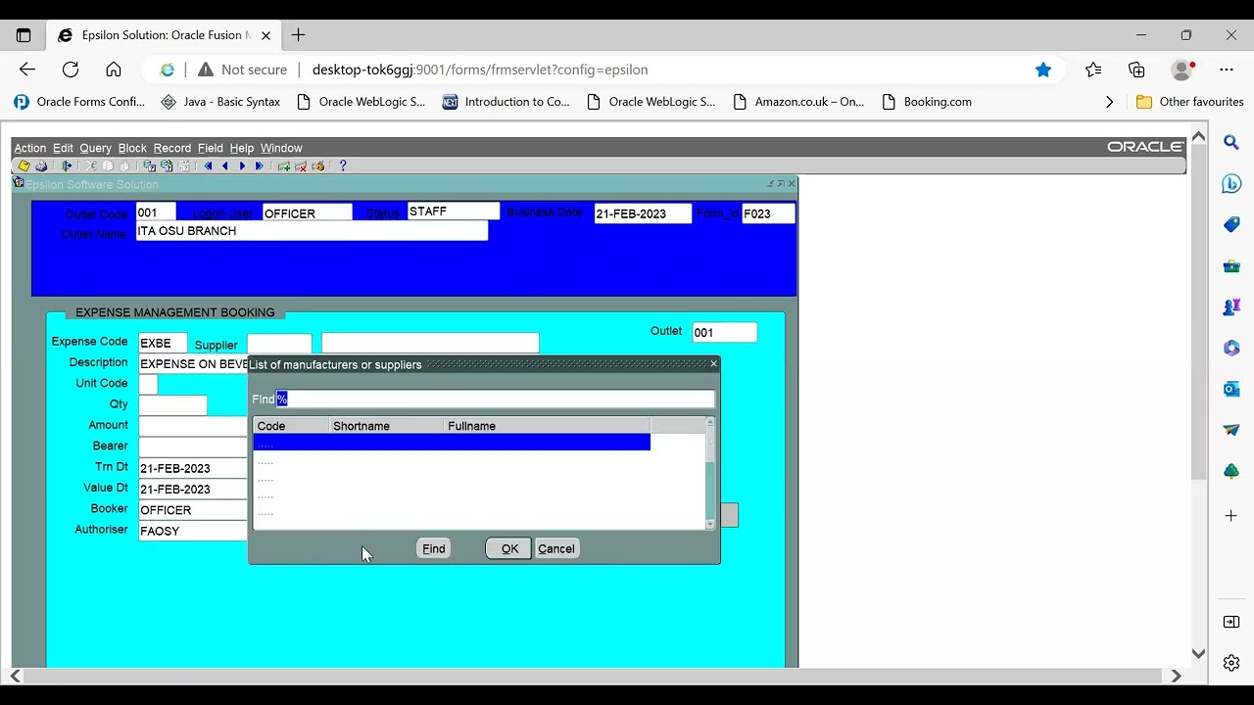Open the Action menu
This screenshot has height=705, width=1254.
click(x=29, y=148)
